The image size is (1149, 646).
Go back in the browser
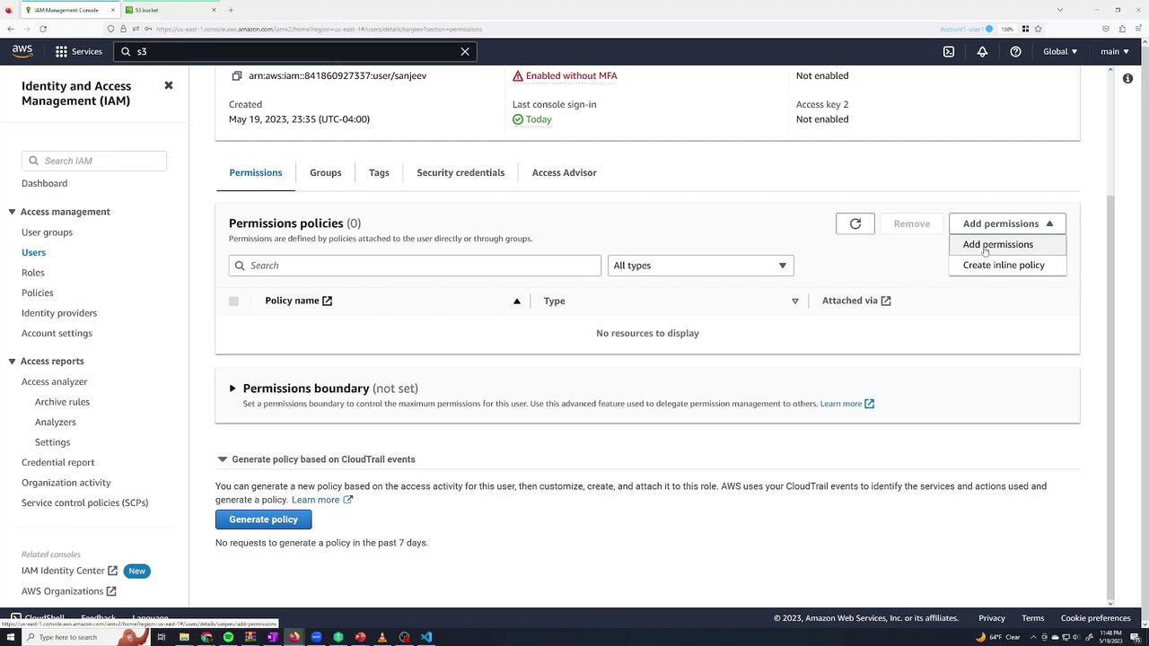click(11, 29)
